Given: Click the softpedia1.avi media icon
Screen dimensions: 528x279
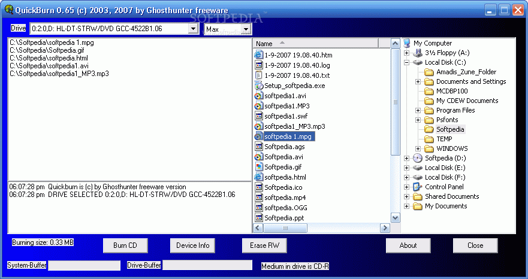Looking at the screenshot, I should coord(259,96).
